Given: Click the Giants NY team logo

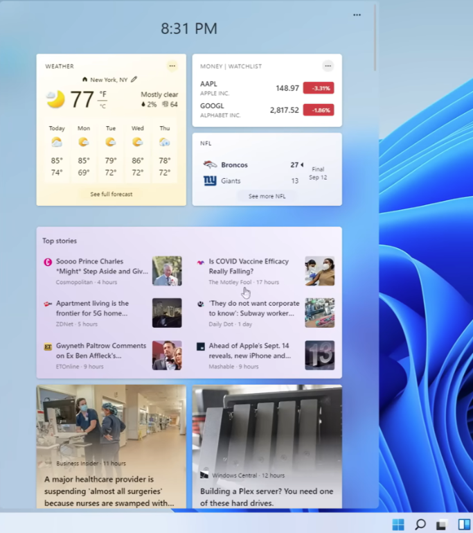Looking at the screenshot, I should [x=210, y=180].
